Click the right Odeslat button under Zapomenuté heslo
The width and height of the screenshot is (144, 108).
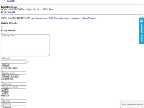[14, 76]
